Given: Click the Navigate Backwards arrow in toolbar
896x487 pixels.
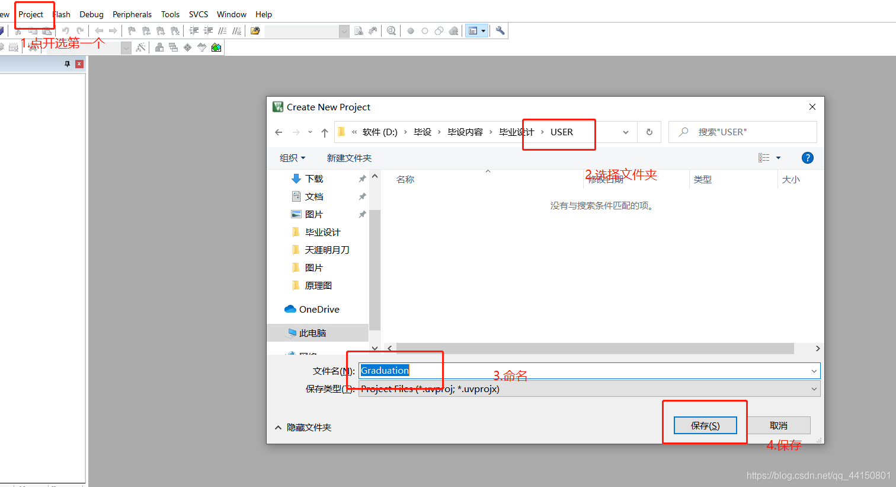Looking at the screenshot, I should click(x=99, y=31).
